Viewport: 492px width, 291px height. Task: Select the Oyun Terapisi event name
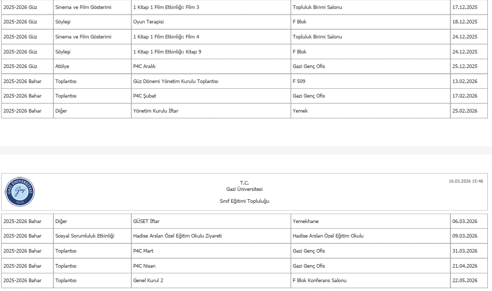(x=144, y=22)
